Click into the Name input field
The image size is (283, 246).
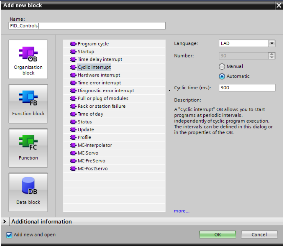(x=87, y=26)
